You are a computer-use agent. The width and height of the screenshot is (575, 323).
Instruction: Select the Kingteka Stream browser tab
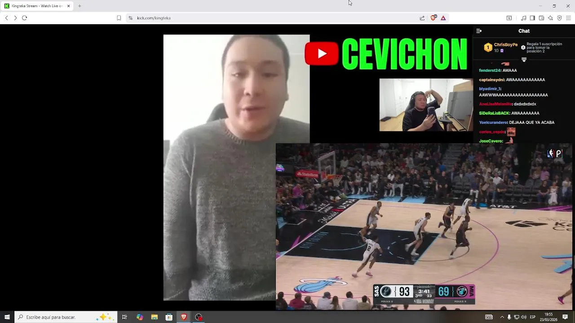pos(38,6)
